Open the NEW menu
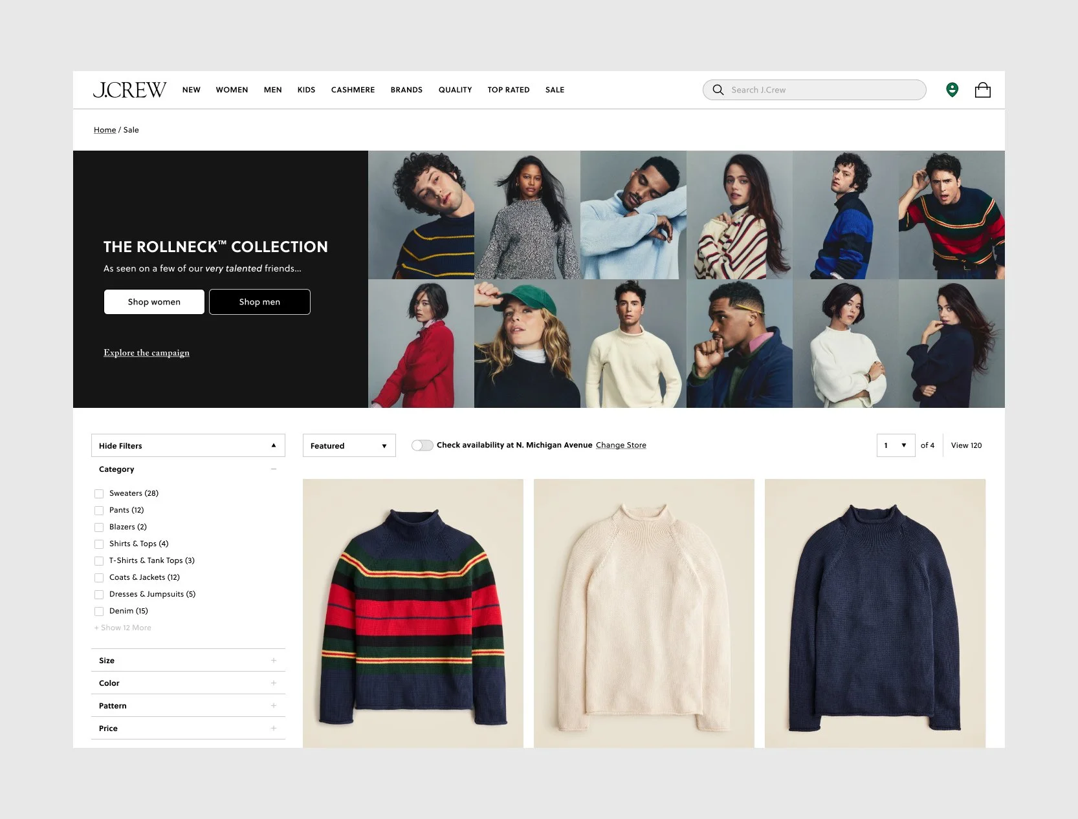Image resolution: width=1078 pixels, height=819 pixels. pos(191,90)
